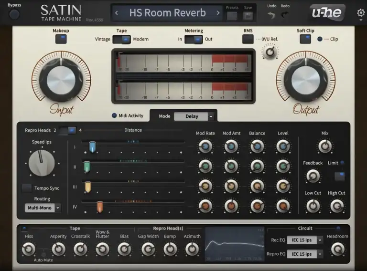Click the Azimuth knob

pyautogui.click(x=192, y=249)
